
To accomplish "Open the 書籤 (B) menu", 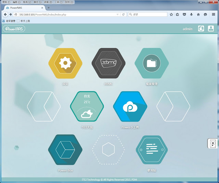I will (x=48, y=2).
